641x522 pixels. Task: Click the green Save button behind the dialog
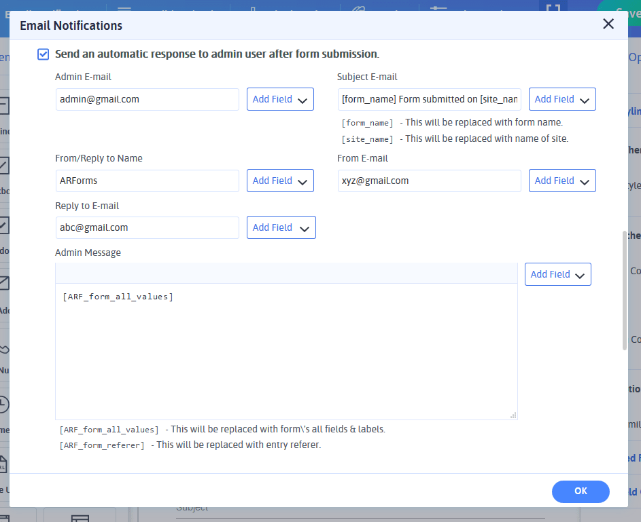click(x=622, y=8)
